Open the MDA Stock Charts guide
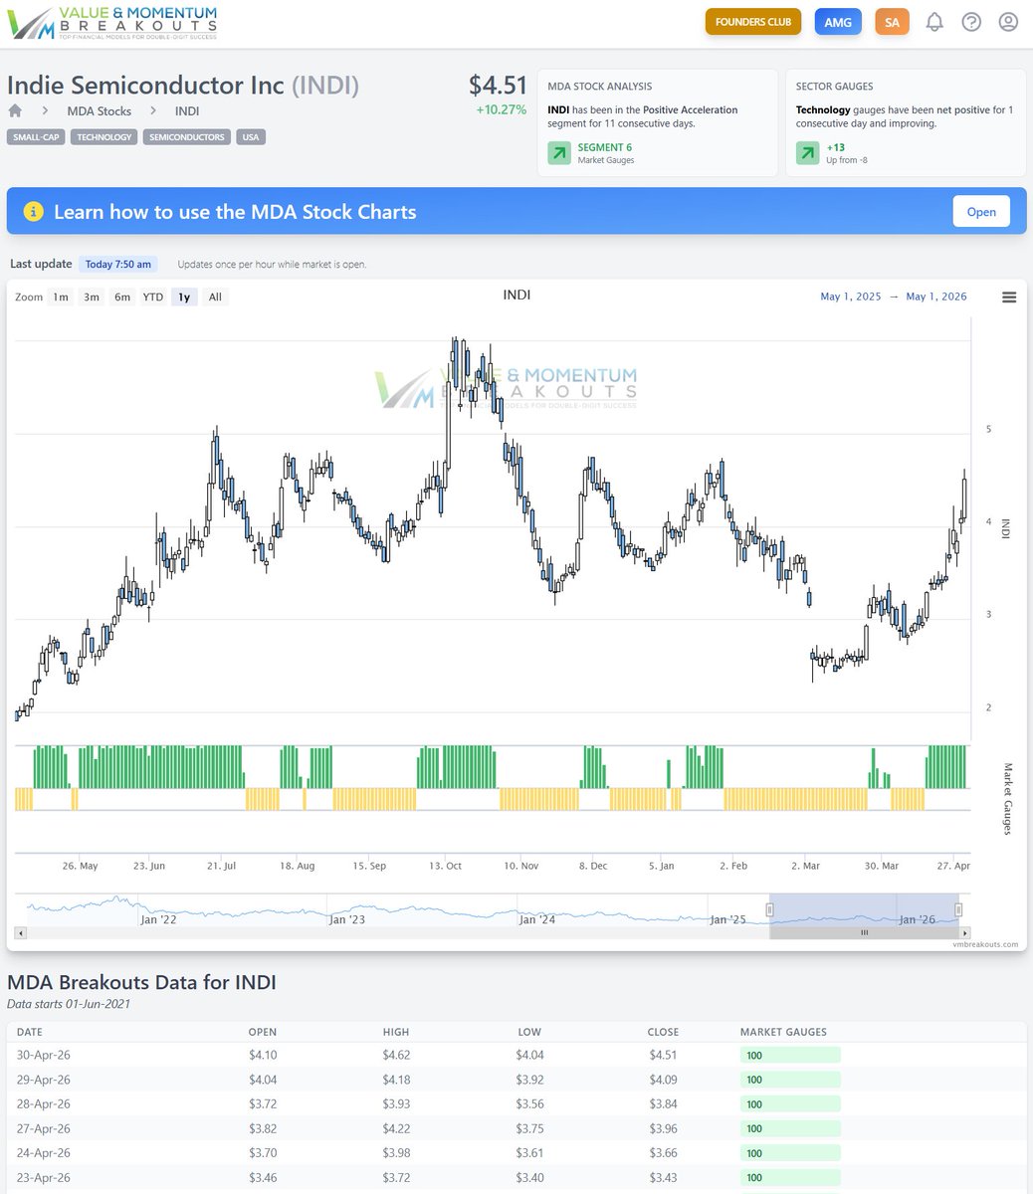The height and width of the screenshot is (1194, 1033). 981,212
